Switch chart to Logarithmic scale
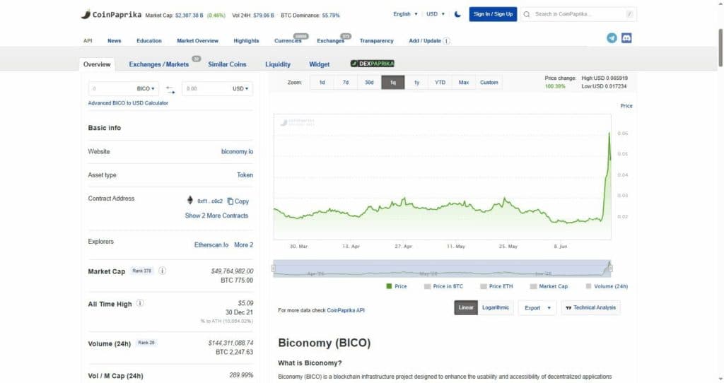Screen dimensions: 724x383 [x=496, y=308]
